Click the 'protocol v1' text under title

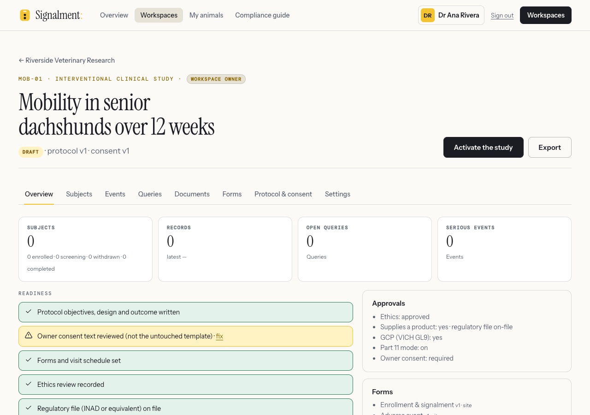[67, 151]
